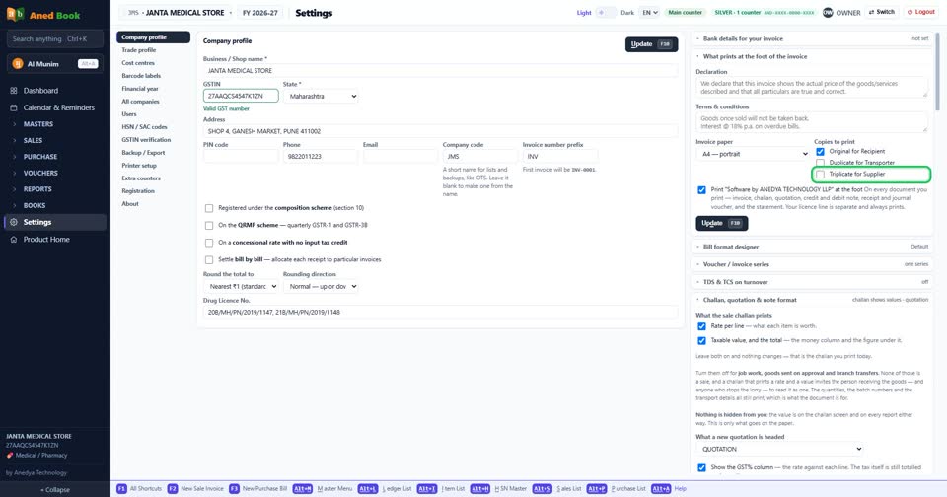947x497 pixels.
Task: Start a New Sale Invoice (F2)
Action: point(195,488)
